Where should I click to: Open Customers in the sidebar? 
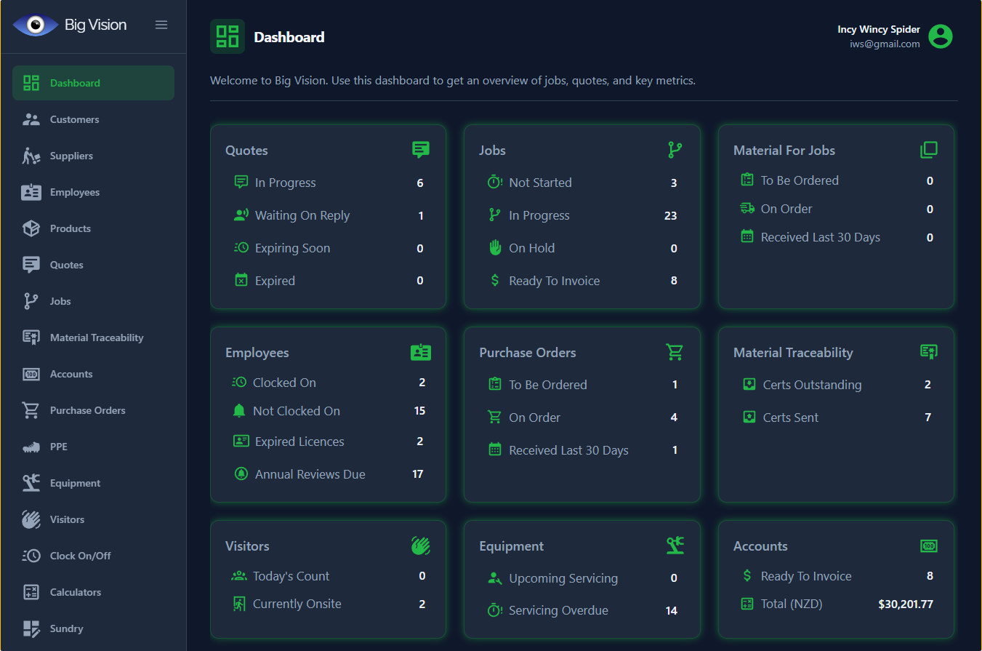(x=74, y=119)
